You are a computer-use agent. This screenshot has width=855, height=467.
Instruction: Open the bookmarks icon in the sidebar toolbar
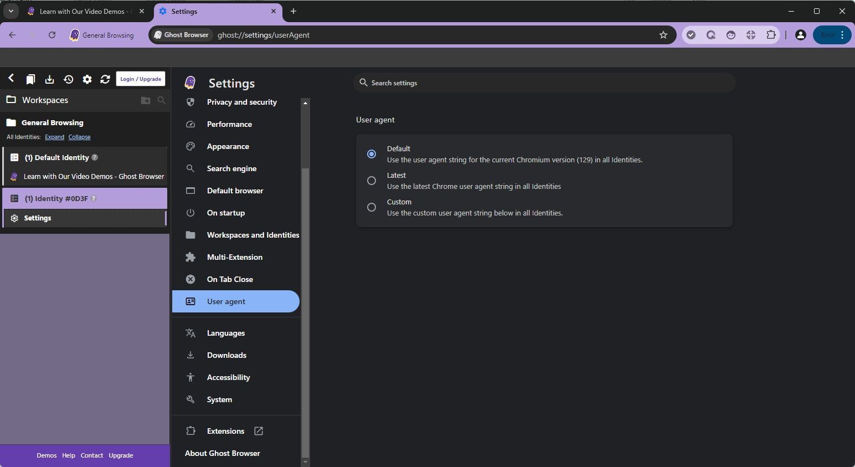30,79
